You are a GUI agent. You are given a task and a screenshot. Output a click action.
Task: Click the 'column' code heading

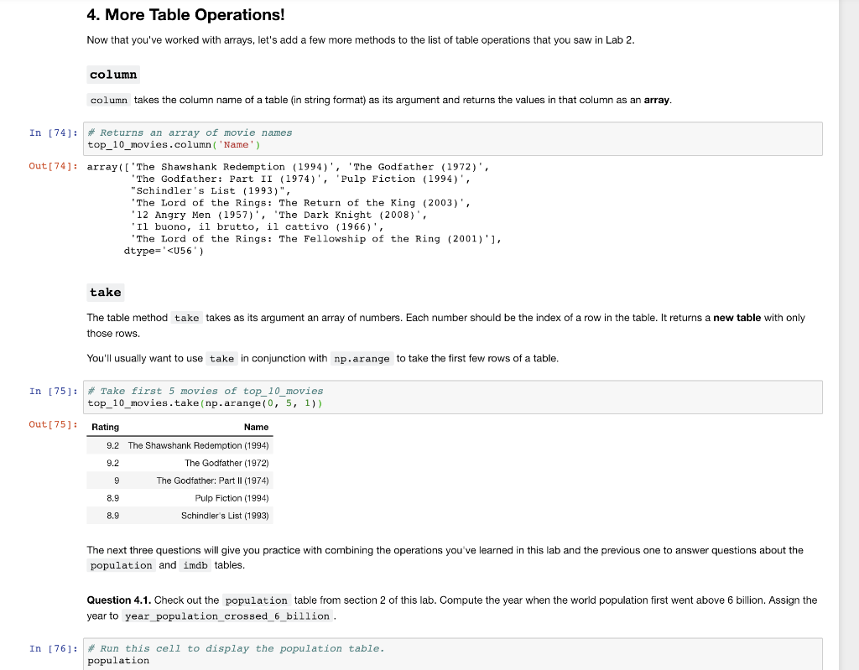pyautogui.click(x=113, y=75)
